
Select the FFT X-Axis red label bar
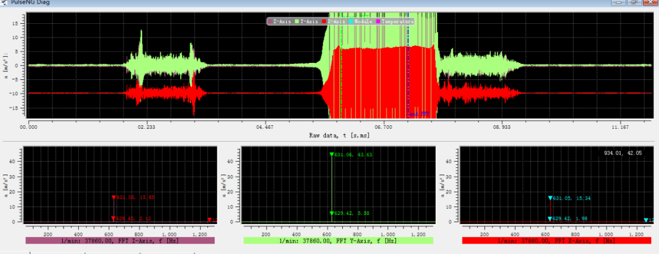coord(556,241)
